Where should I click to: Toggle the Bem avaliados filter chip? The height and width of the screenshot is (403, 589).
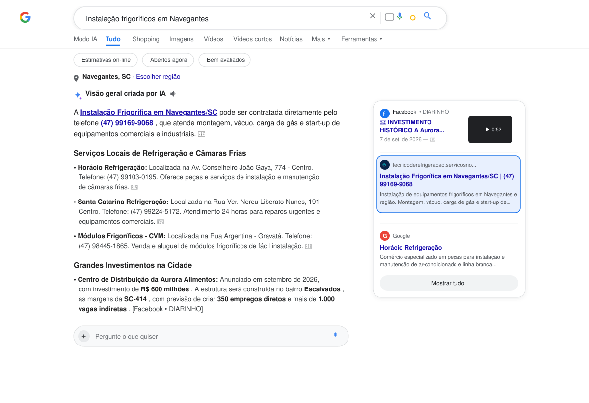click(225, 60)
